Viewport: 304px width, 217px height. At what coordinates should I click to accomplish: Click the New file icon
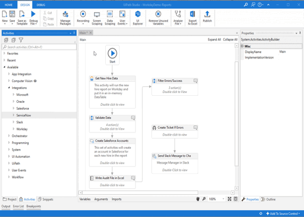tap(4, 14)
